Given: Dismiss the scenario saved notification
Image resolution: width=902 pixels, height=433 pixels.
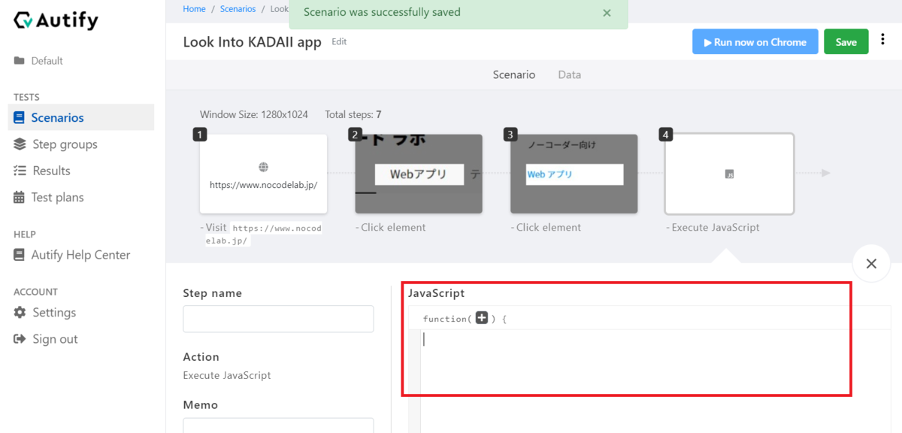Looking at the screenshot, I should 607,13.
